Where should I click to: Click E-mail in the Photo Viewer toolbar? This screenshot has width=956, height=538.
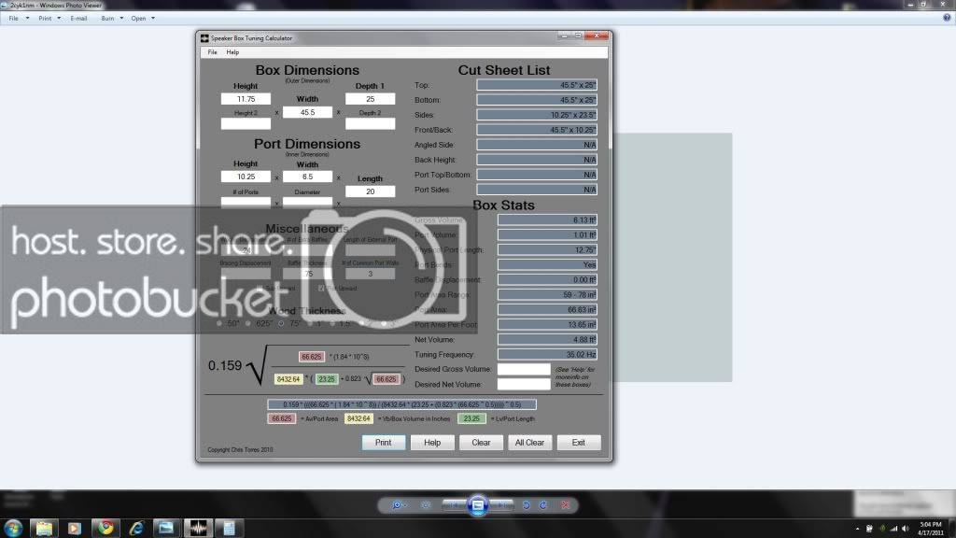coord(78,19)
